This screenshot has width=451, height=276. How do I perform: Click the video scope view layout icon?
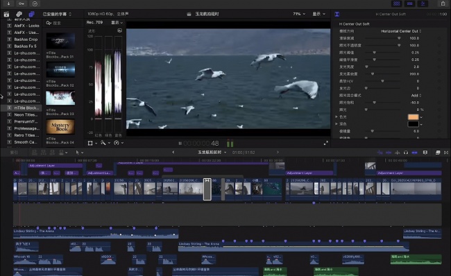click(119, 31)
